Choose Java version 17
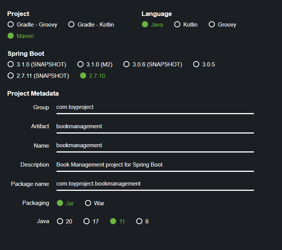This screenshot has height=250, width=282. [x=87, y=221]
